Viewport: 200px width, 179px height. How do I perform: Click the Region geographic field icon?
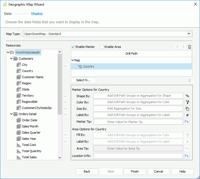pos(19,83)
